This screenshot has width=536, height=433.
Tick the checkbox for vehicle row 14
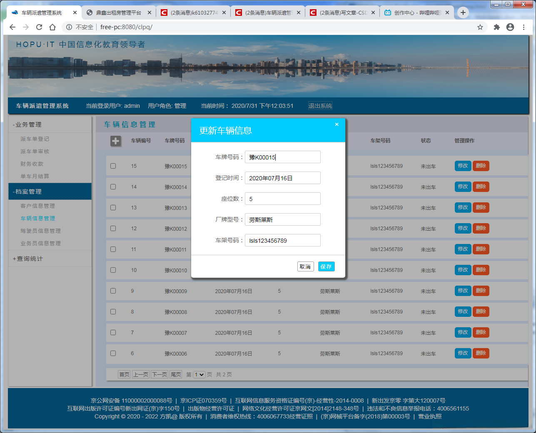(113, 187)
